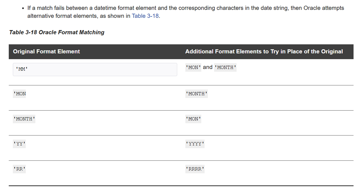Click the 'Original Format Element' column header
The image size is (359, 193).
pos(46,51)
